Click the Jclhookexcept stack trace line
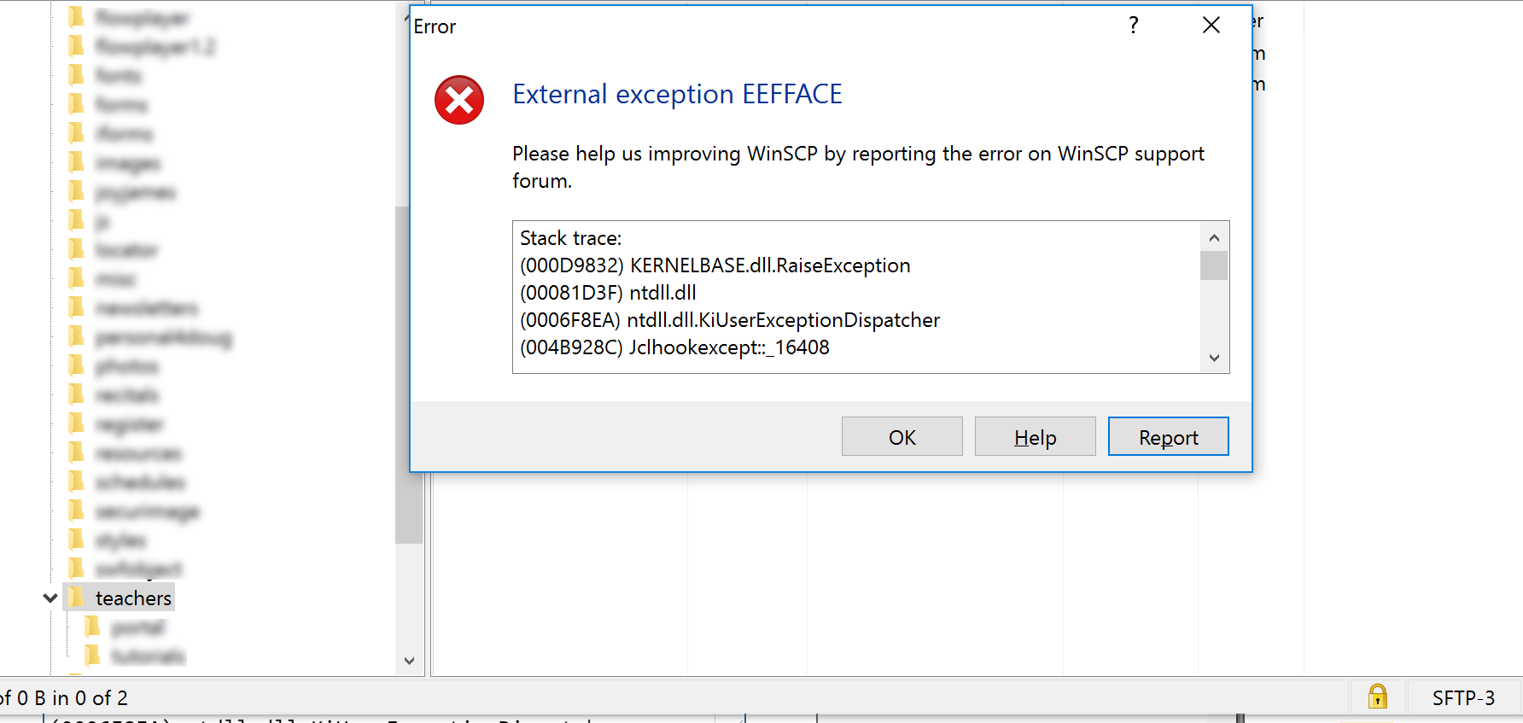1523x723 pixels. tap(674, 347)
